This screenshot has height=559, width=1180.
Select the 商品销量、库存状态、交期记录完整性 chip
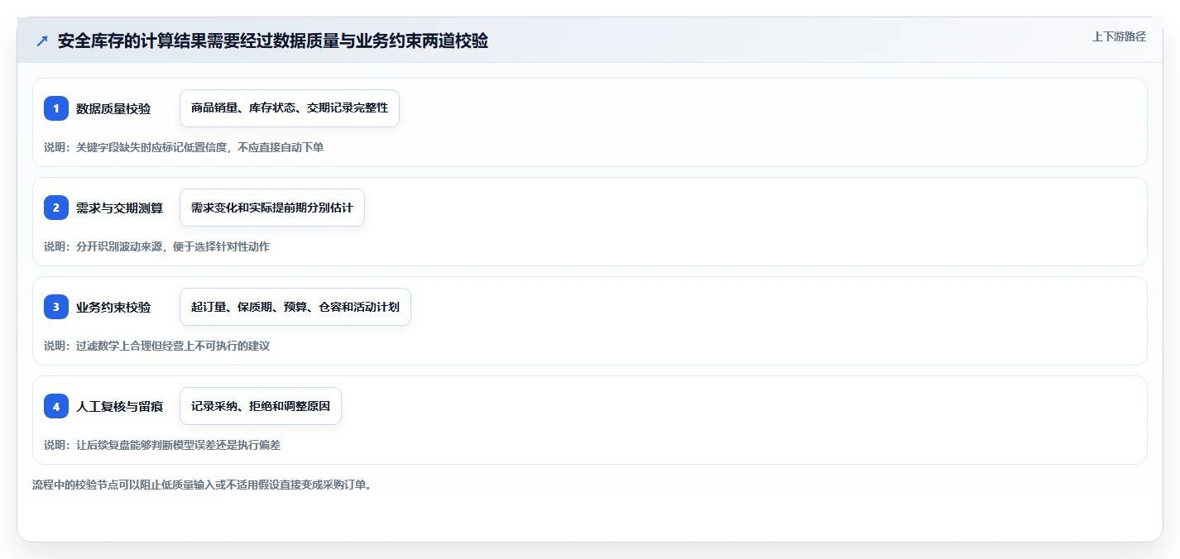tap(290, 108)
